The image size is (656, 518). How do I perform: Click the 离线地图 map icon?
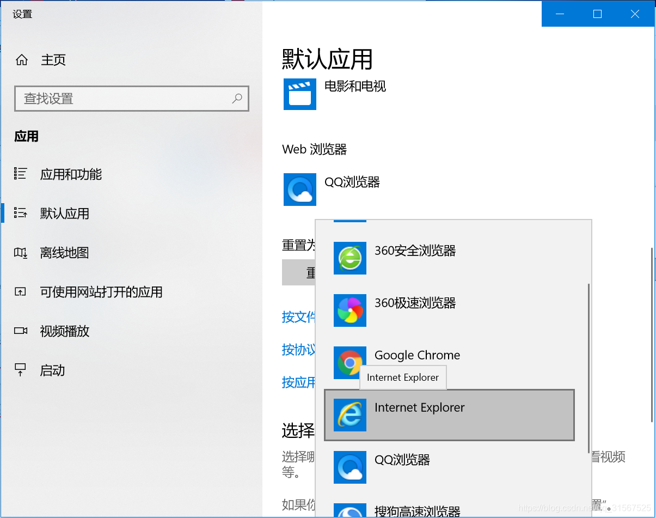(x=20, y=253)
